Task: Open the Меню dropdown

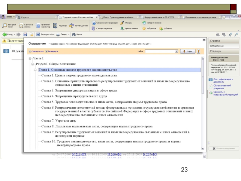Action: click(x=8, y=17)
